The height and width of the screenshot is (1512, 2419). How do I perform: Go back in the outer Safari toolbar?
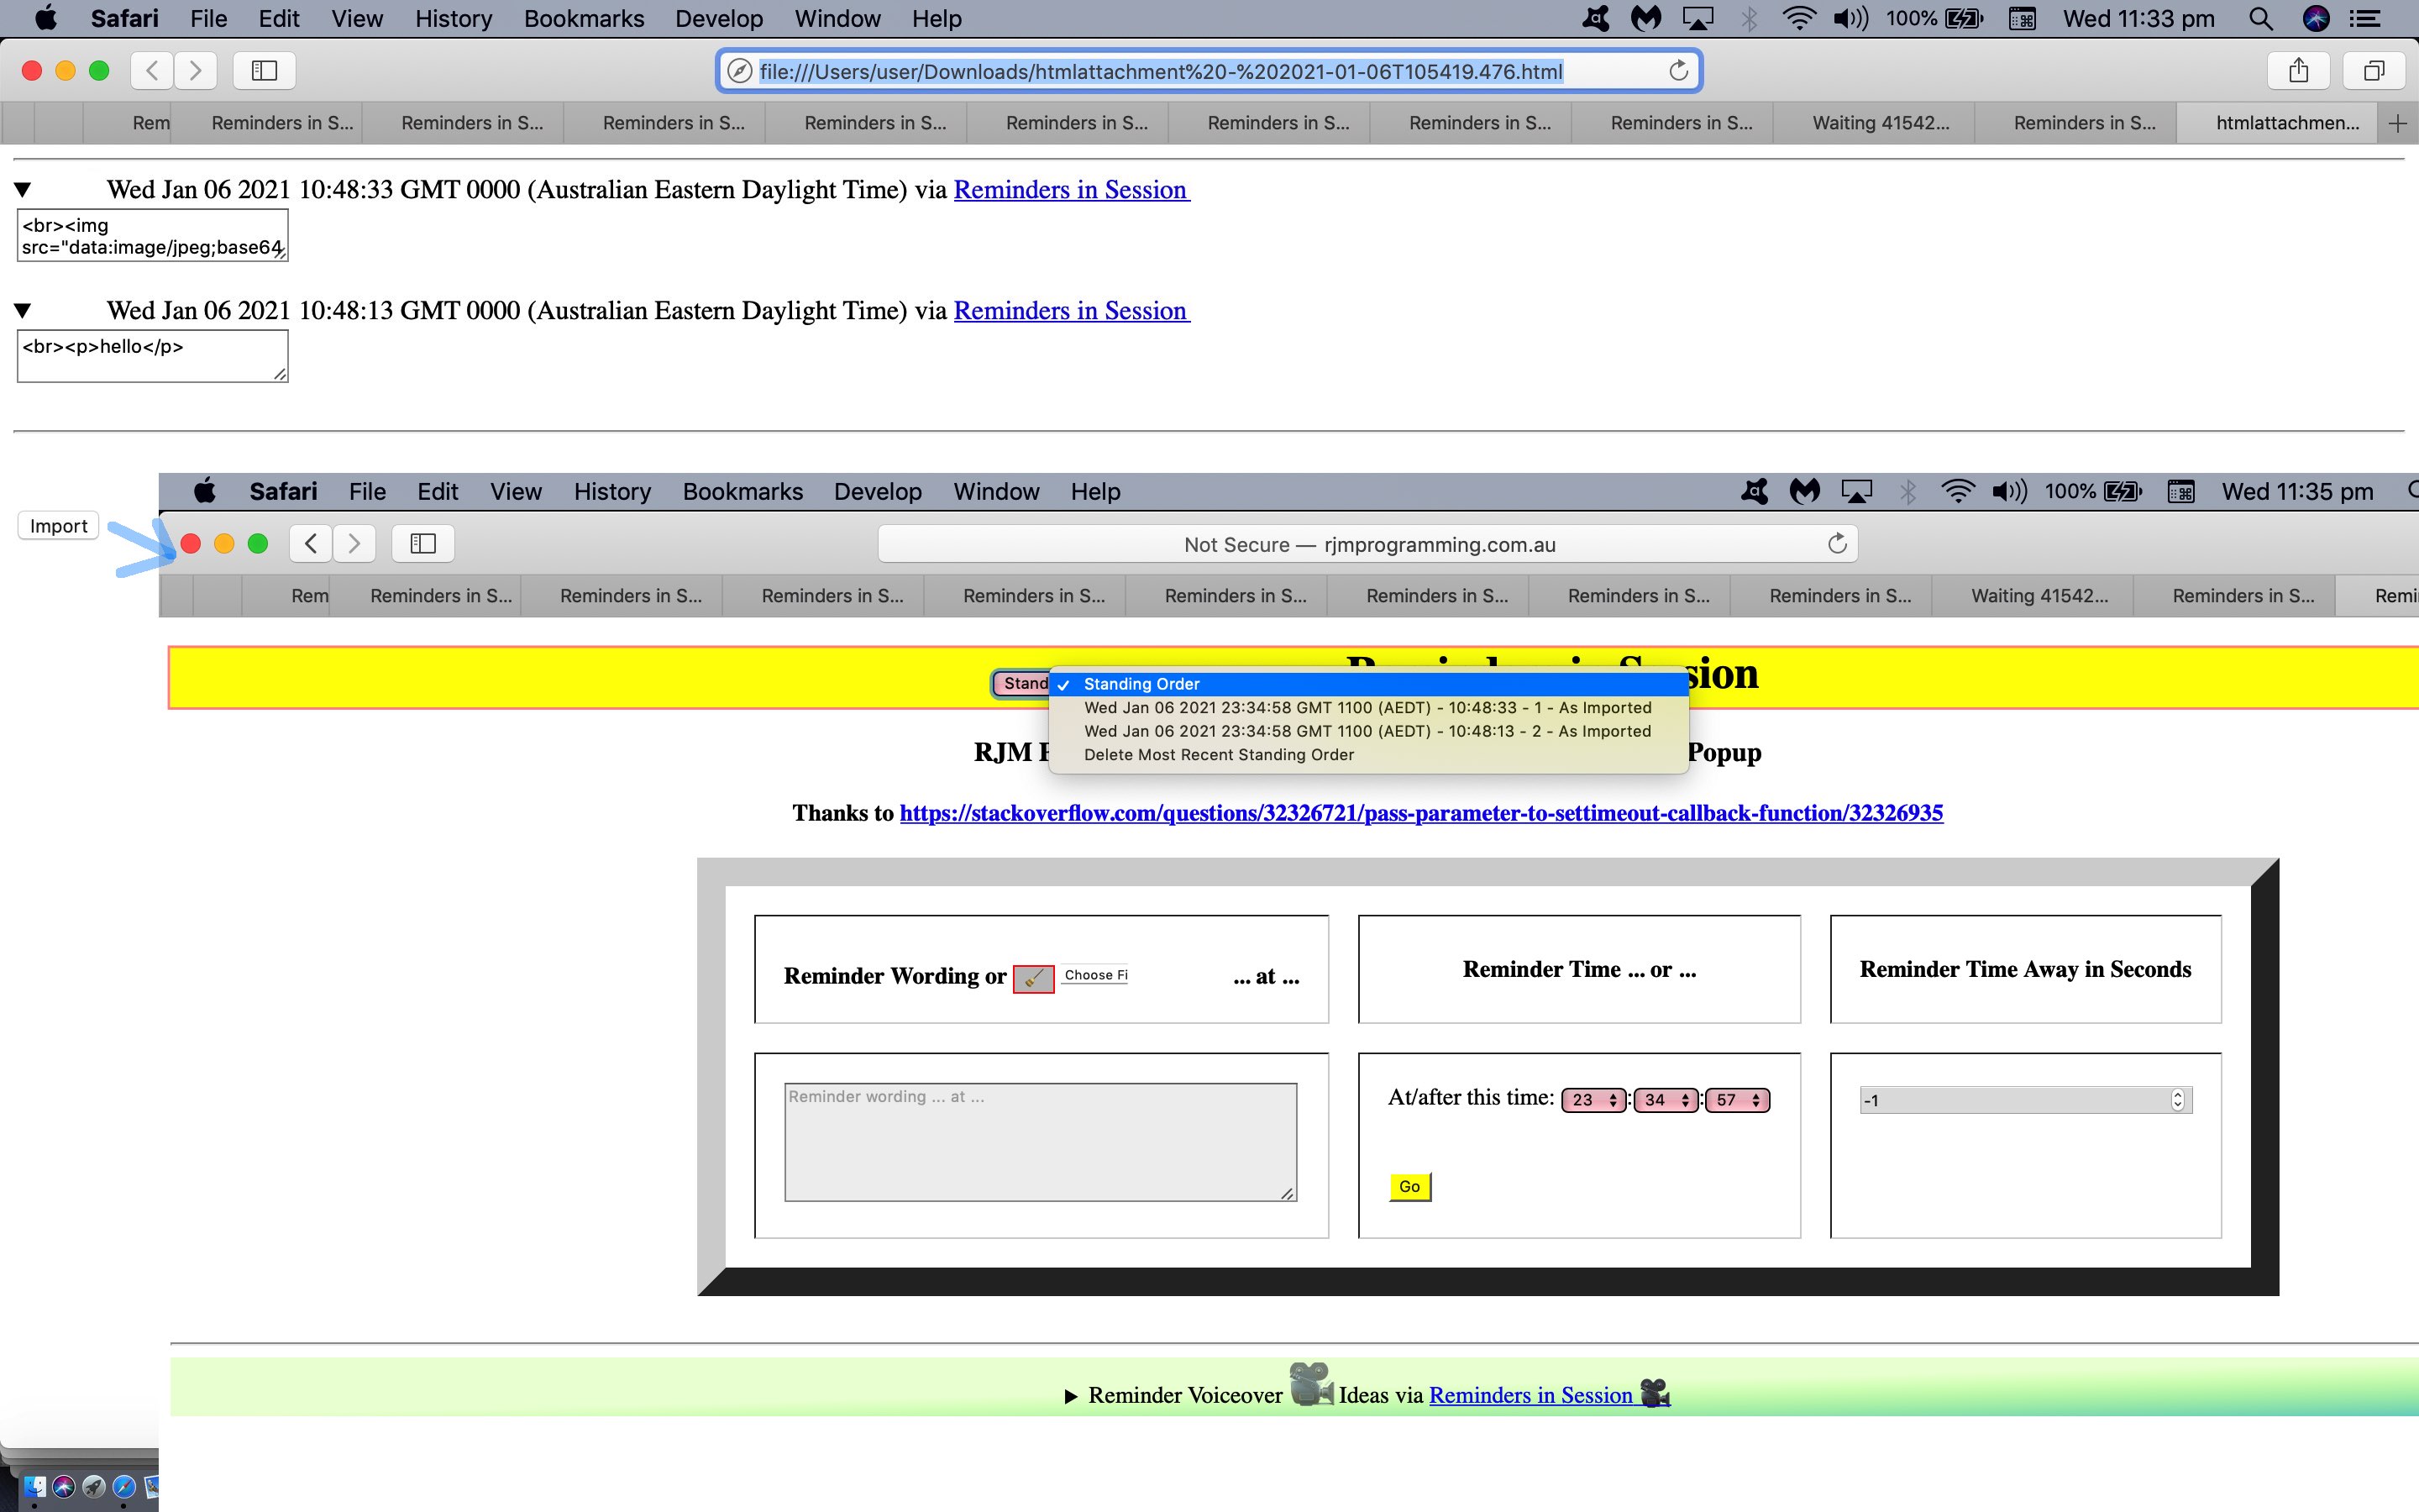(152, 70)
